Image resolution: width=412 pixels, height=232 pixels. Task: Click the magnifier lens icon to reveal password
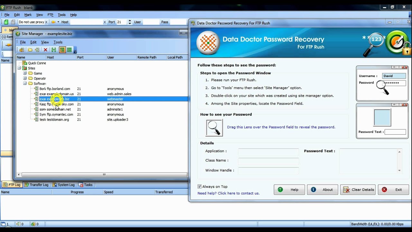coord(214,128)
